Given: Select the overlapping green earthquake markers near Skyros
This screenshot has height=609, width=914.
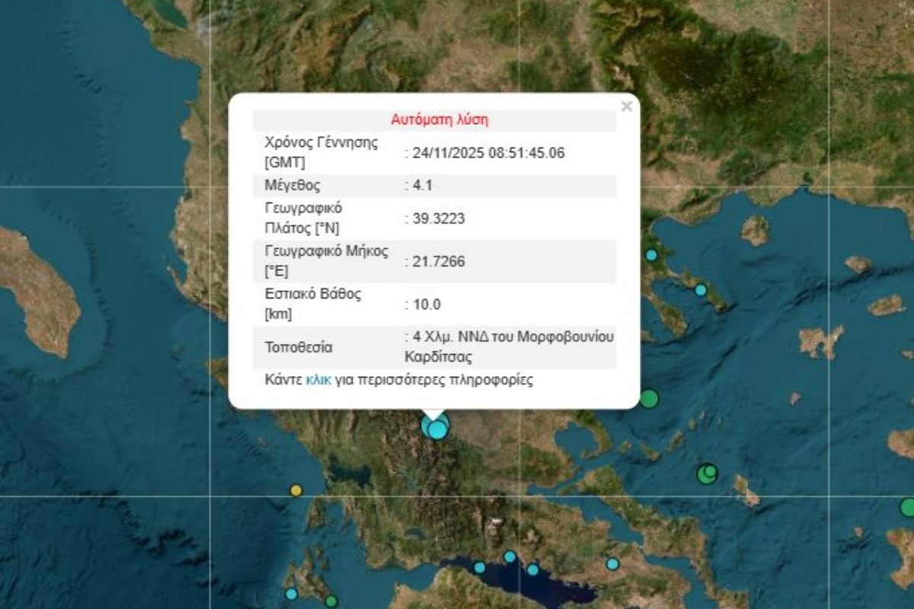Looking at the screenshot, I should coord(707,473).
